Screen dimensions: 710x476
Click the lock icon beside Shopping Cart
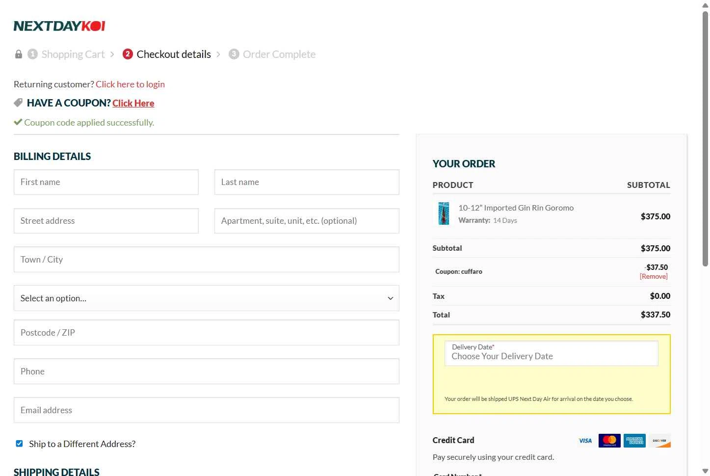(19, 54)
